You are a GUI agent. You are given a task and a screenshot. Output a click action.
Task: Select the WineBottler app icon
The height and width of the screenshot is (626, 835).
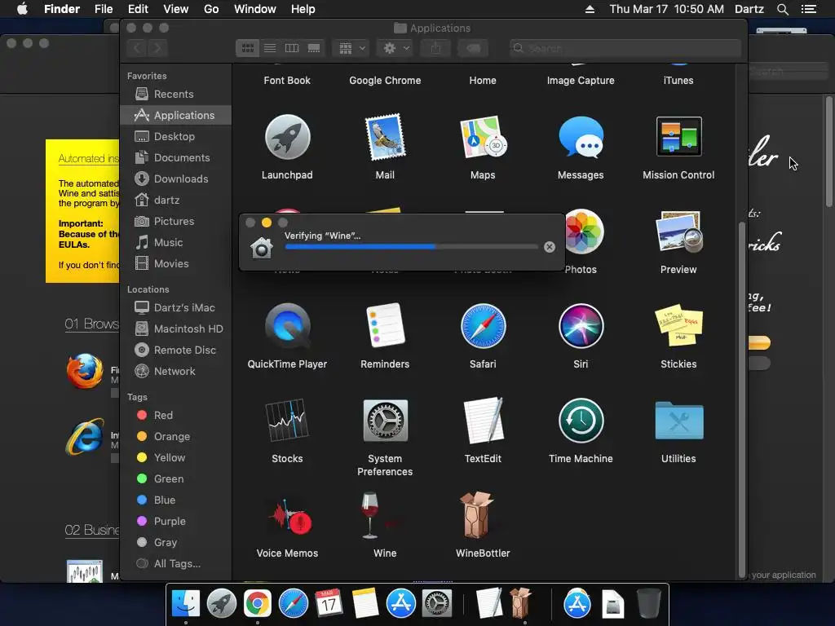click(x=477, y=515)
